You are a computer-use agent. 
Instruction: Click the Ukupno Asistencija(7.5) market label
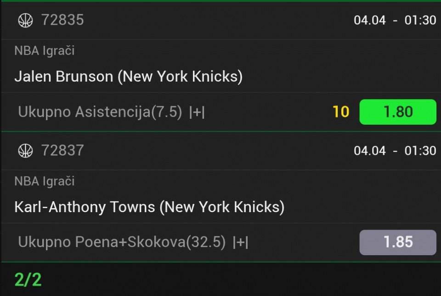pyautogui.click(x=100, y=112)
